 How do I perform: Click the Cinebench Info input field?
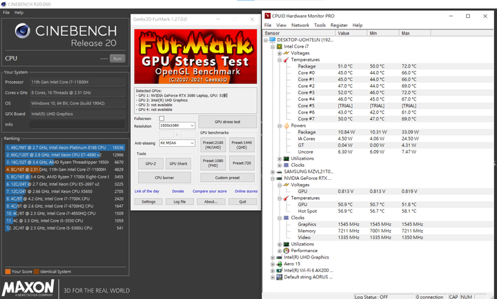[77, 124]
